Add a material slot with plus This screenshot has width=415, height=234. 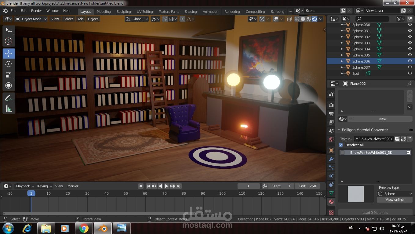coord(410,93)
